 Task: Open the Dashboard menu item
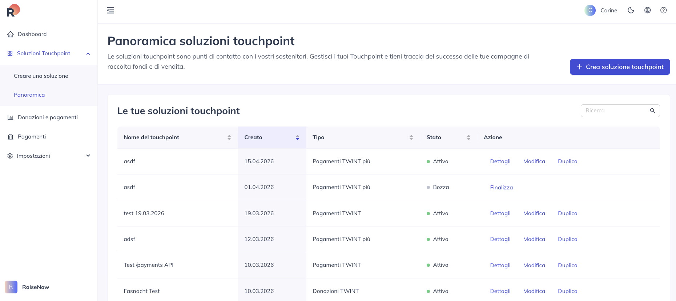pos(49,34)
